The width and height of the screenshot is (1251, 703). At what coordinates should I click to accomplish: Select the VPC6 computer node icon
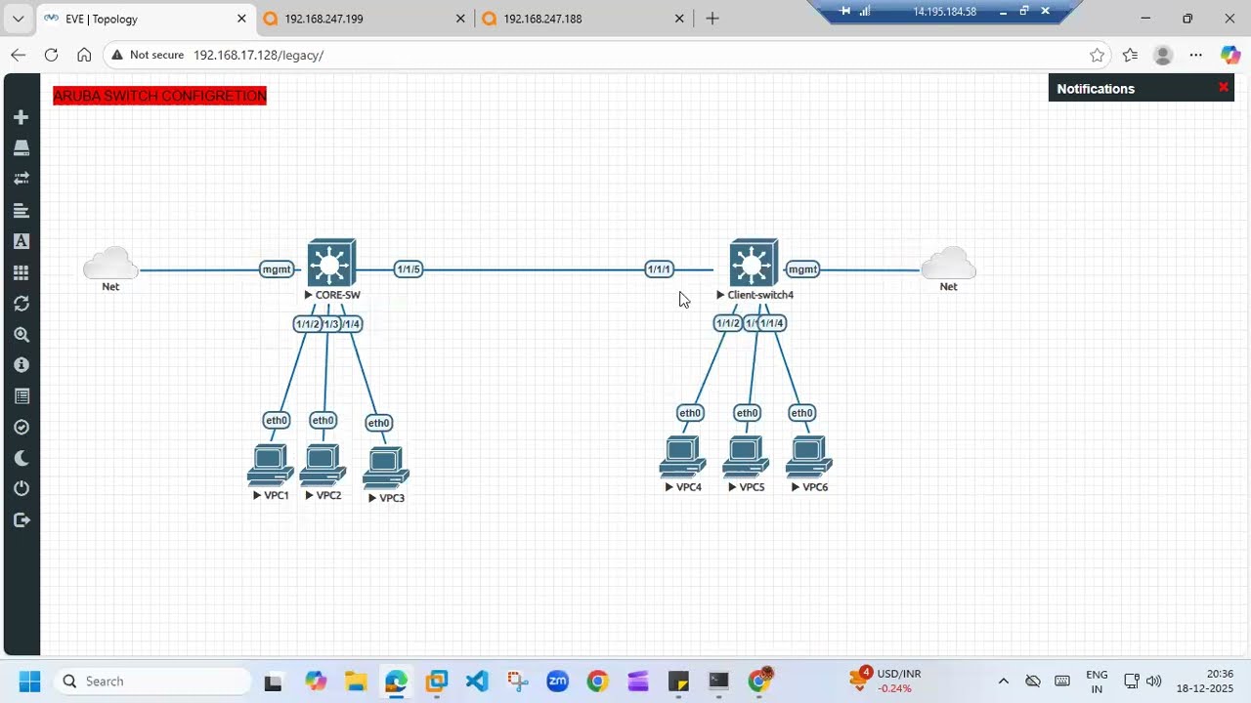pos(808,456)
